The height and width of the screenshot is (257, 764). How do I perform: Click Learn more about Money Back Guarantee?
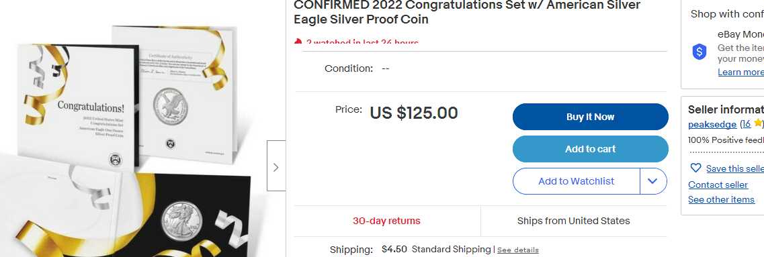pyautogui.click(x=740, y=72)
